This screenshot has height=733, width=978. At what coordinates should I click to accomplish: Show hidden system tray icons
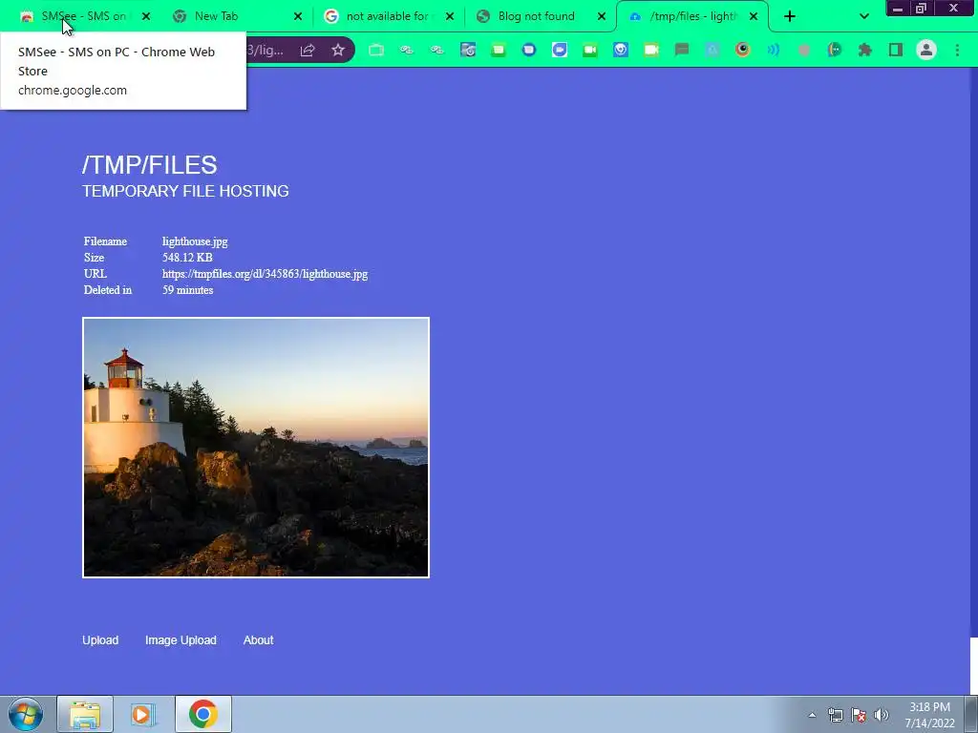(x=812, y=715)
